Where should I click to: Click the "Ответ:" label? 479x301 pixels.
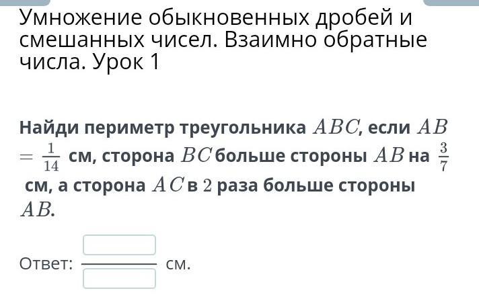[46, 263]
